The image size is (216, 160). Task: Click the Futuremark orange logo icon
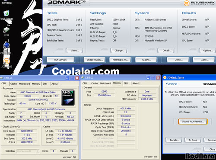tap(187, 3)
